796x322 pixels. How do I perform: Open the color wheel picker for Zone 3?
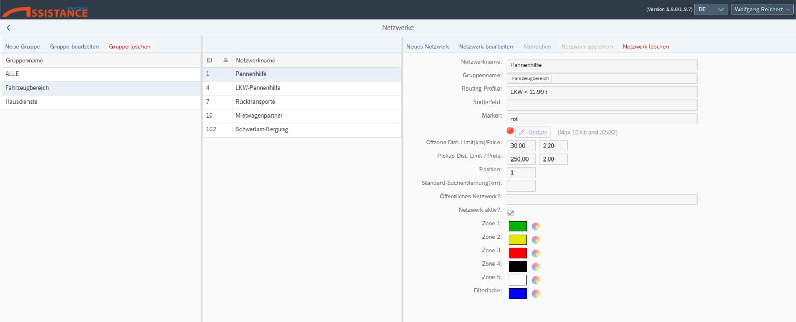tap(536, 253)
